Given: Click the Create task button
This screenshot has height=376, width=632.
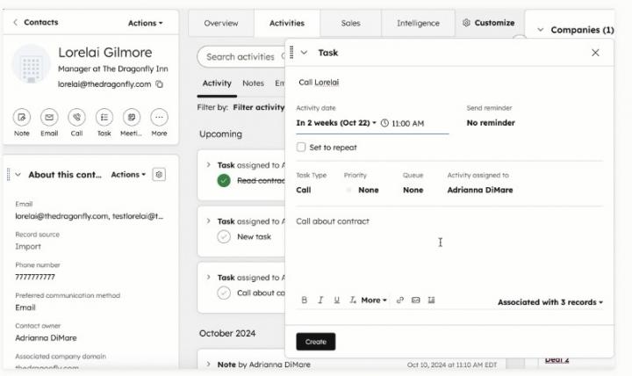Looking at the screenshot, I should (316, 342).
